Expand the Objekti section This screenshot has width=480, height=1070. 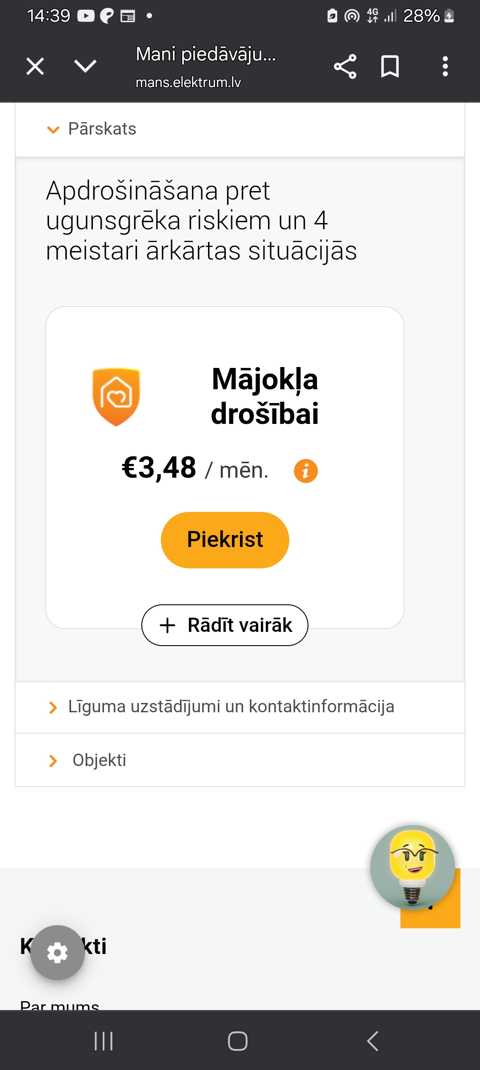pyautogui.click(x=99, y=760)
